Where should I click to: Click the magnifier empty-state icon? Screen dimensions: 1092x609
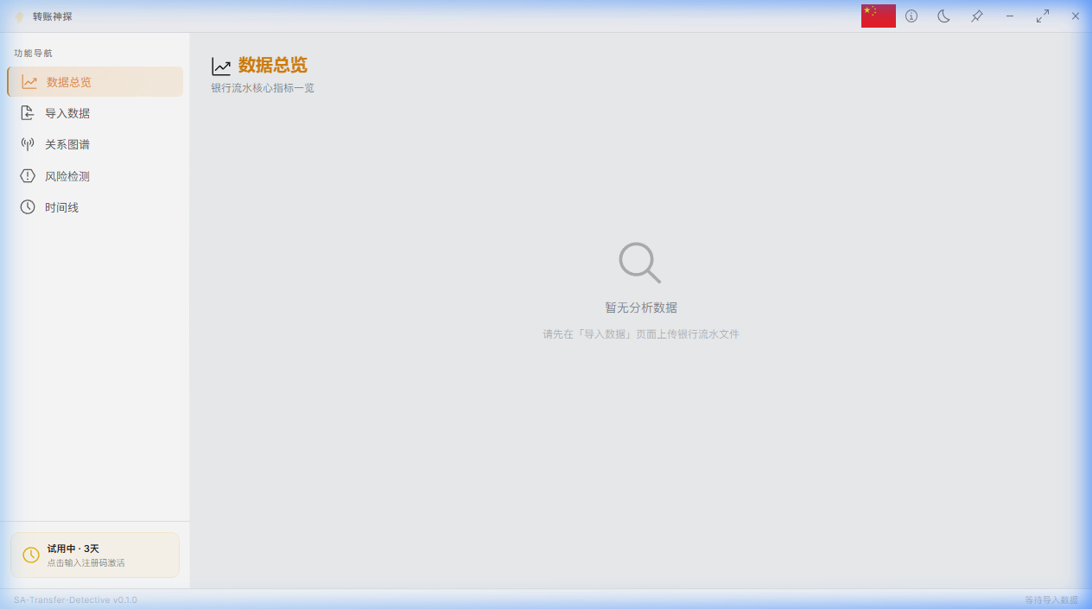point(640,263)
